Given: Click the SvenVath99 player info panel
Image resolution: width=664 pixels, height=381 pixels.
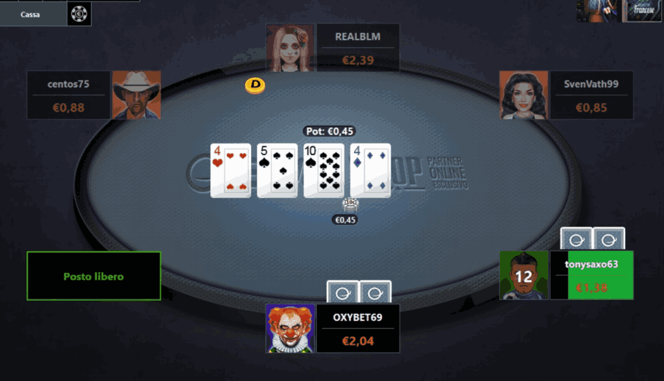Looking at the screenshot, I should pyautogui.click(x=591, y=95).
